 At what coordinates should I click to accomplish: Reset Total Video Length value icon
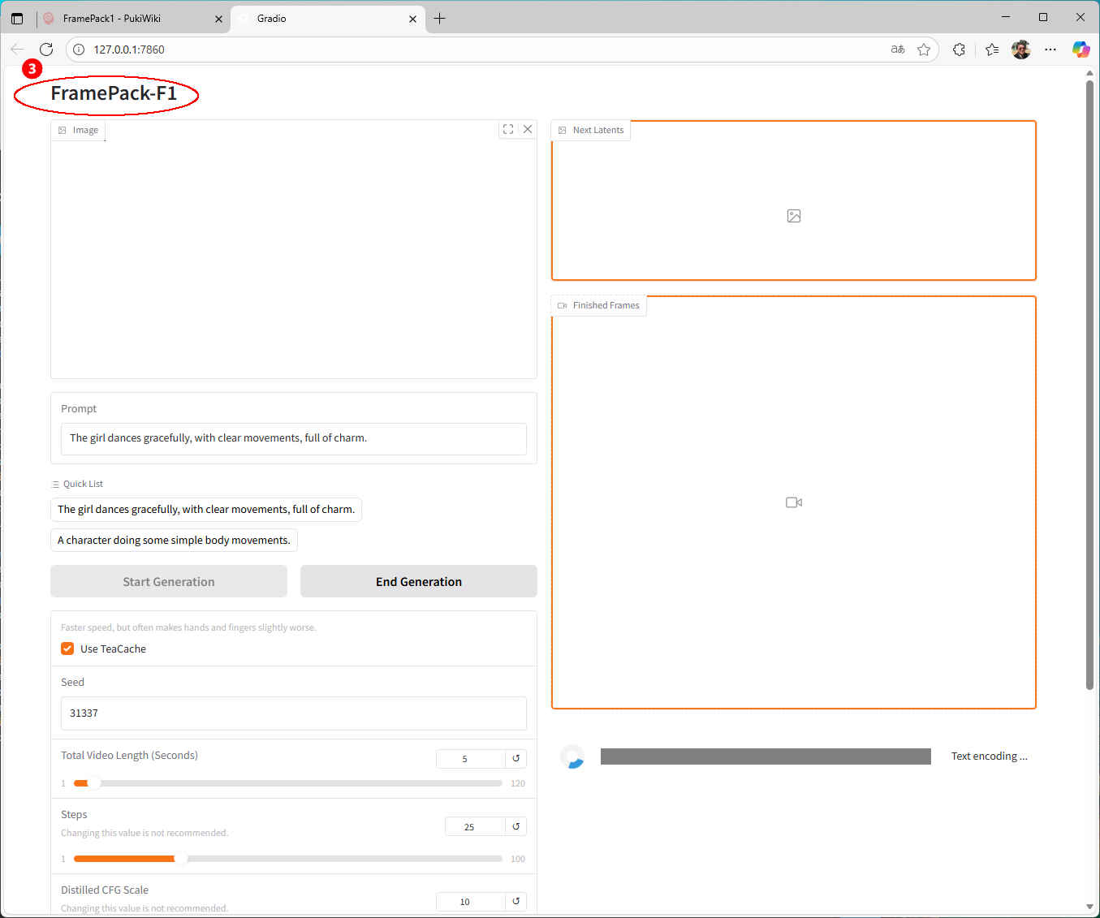[x=515, y=758]
